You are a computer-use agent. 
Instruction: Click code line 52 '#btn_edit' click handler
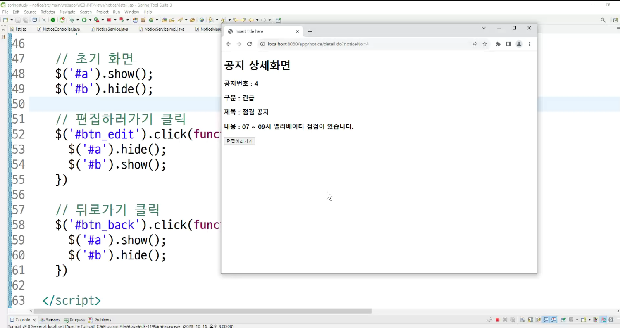pyautogui.click(x=138, y=134)
